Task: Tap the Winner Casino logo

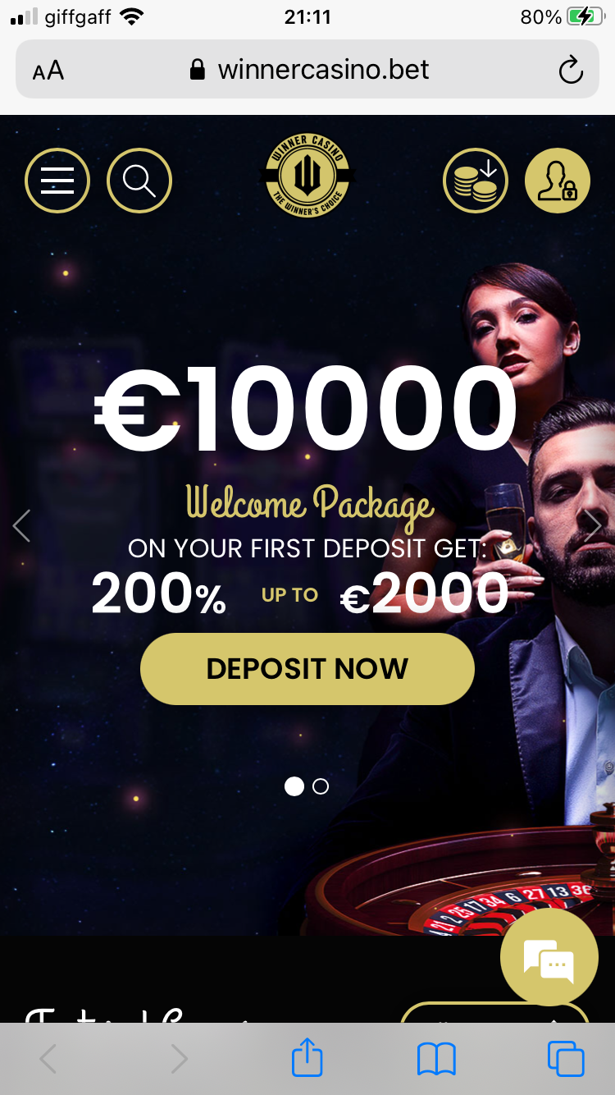Action: click(x=308, y=177)
